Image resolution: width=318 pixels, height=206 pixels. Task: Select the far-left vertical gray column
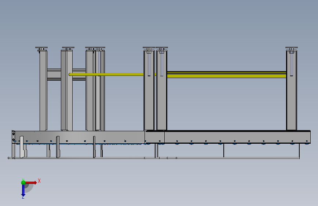point(43,91)
